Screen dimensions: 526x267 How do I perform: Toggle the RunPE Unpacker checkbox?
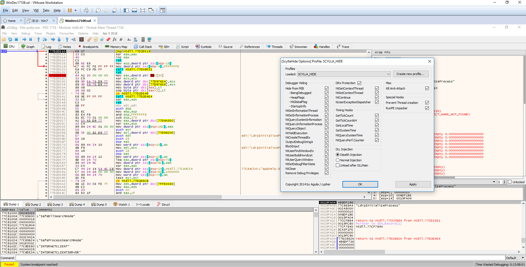pos(427,108)
